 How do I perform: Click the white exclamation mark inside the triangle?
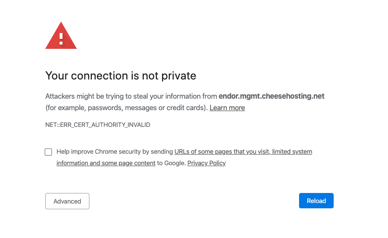[61, 38]
